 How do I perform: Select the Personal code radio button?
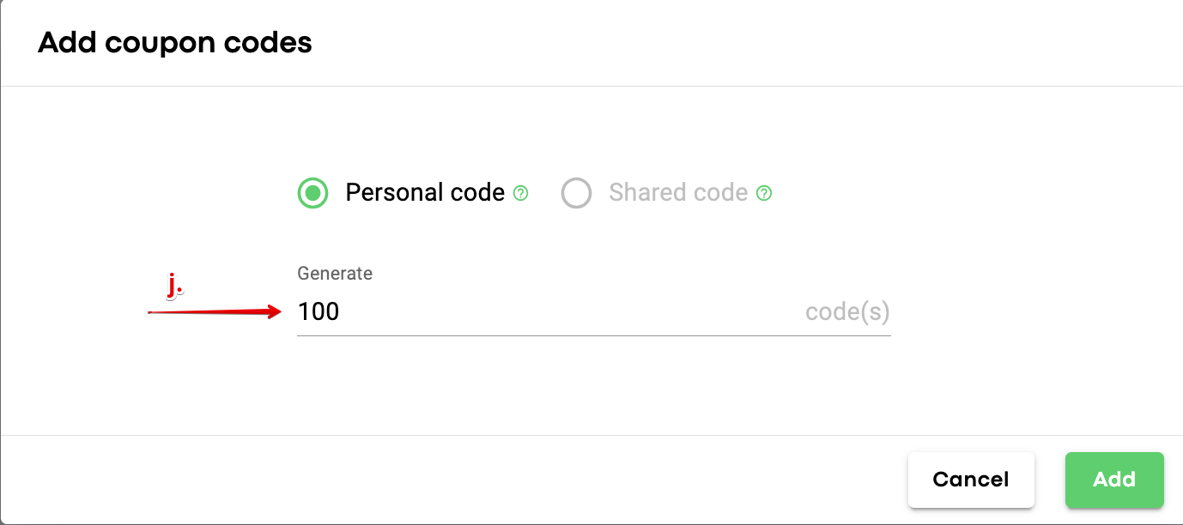pos(312,193)
